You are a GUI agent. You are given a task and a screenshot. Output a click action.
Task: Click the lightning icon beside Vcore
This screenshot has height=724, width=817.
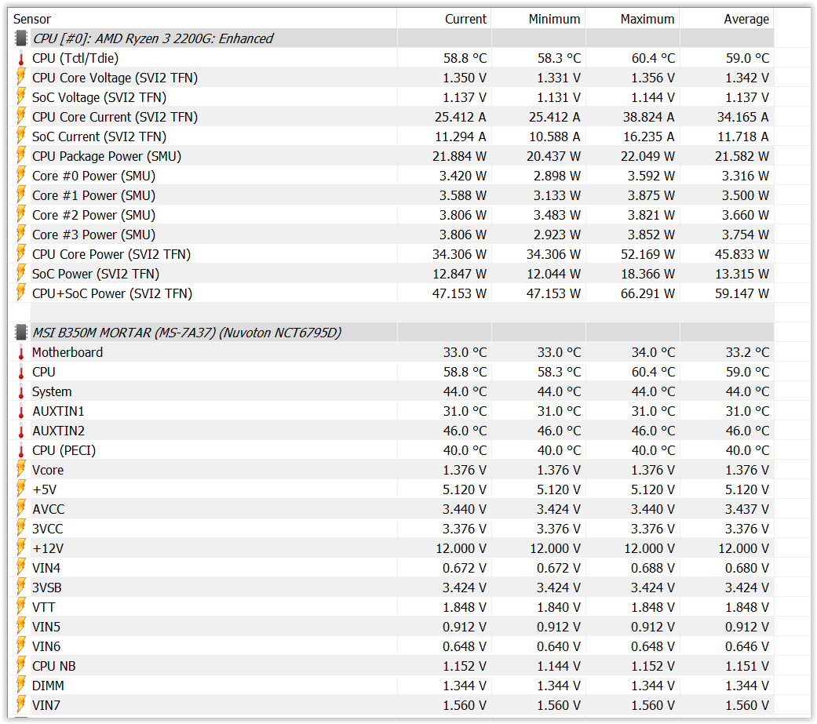click(21, 470)
